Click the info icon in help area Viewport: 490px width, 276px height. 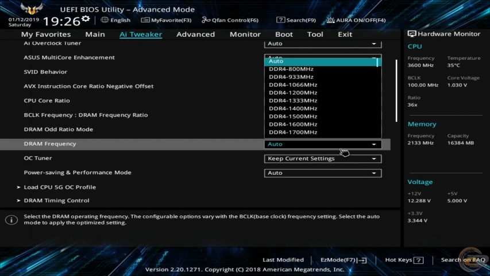(11, 220)
